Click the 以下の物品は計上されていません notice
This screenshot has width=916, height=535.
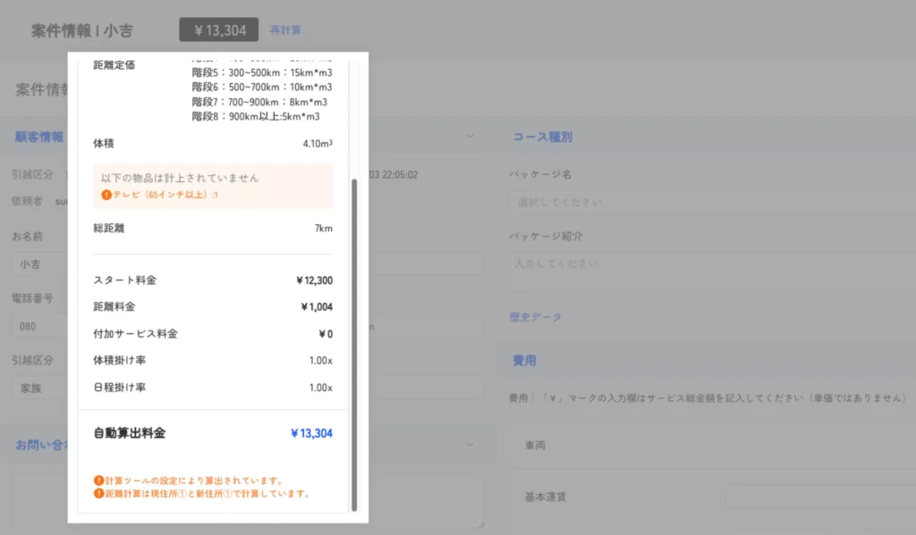(x=180, y=178)
